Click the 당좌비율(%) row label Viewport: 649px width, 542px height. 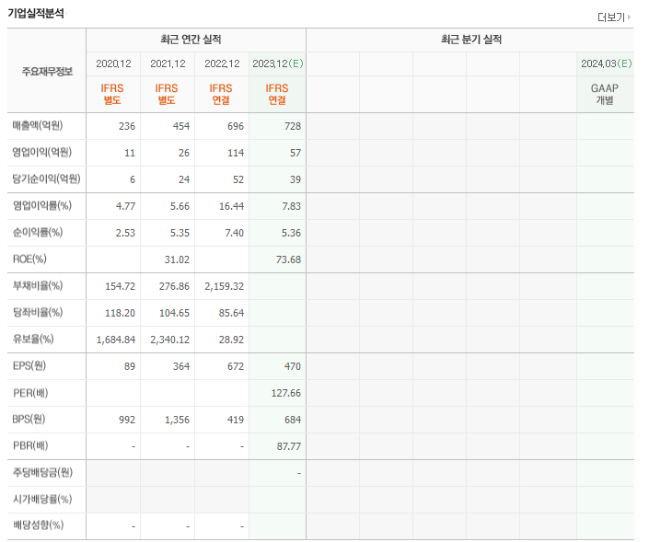38,312
